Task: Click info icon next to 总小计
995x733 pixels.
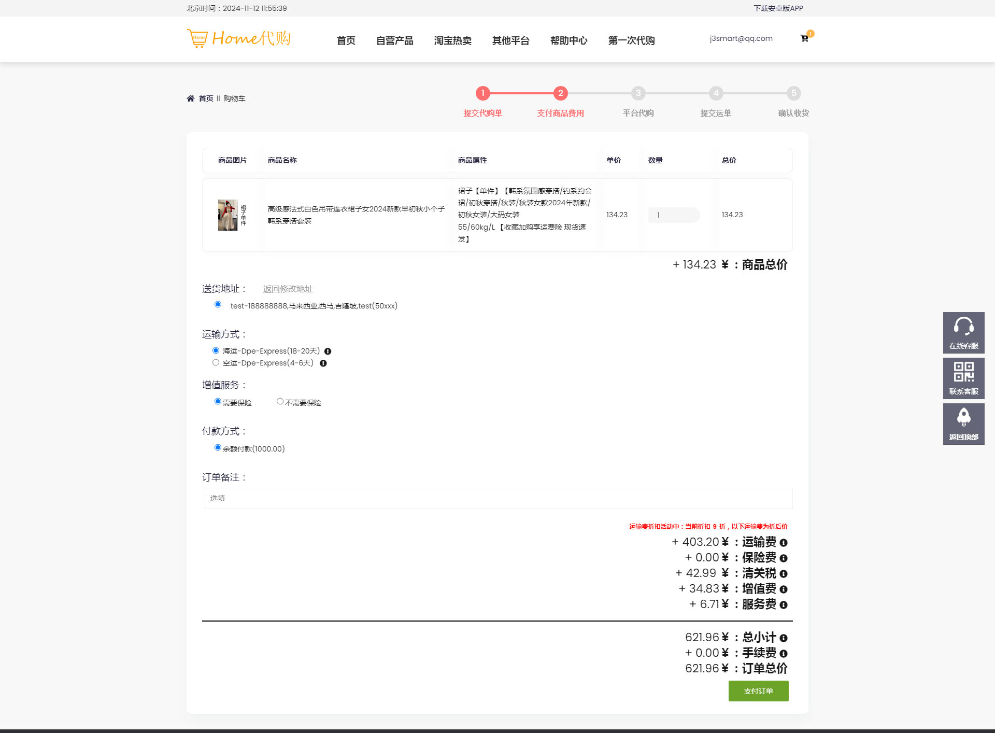Action: click(x=784, y=638)
